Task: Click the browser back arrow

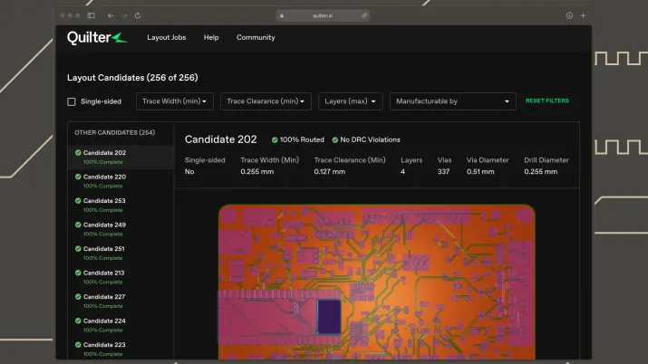Action: [111, 15]
